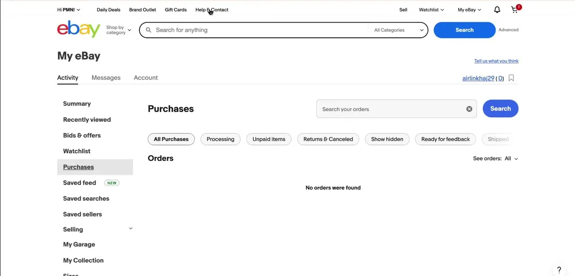Open Saved feed in the sidebar
The height and width of the screenshot is (276, 575).
[80, 183]
